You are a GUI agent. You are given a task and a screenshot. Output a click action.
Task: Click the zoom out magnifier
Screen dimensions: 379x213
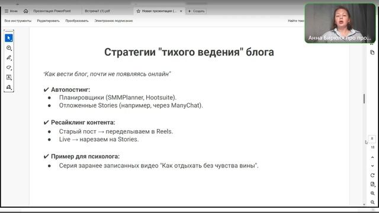(372, 202)
